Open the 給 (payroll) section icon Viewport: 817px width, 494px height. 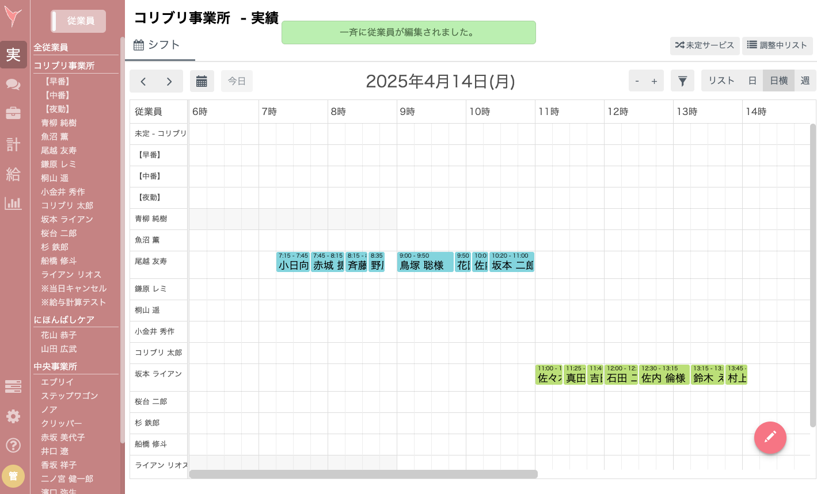pos(13,175)
